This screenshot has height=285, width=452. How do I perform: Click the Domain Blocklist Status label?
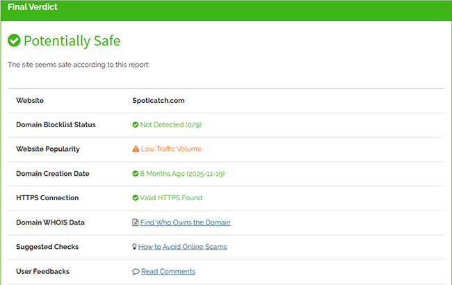(x=56, y=125)
